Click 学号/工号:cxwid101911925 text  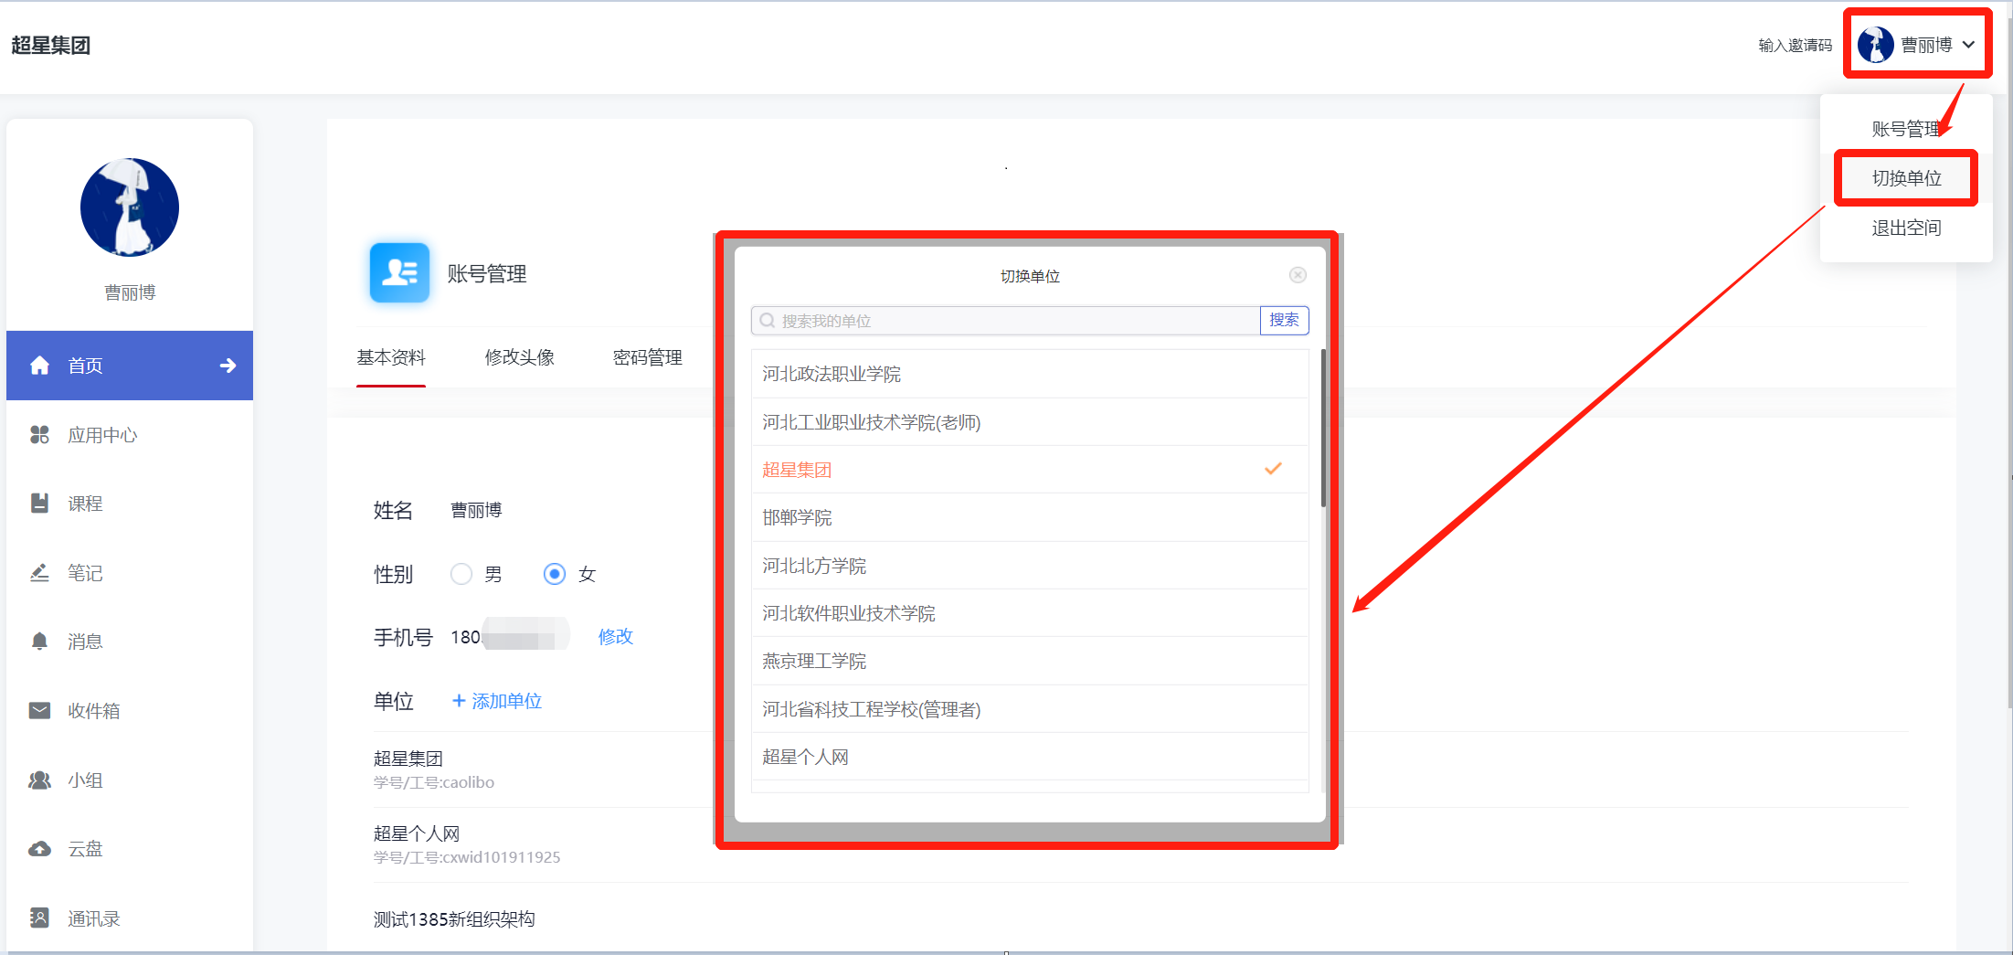(467, 857)
